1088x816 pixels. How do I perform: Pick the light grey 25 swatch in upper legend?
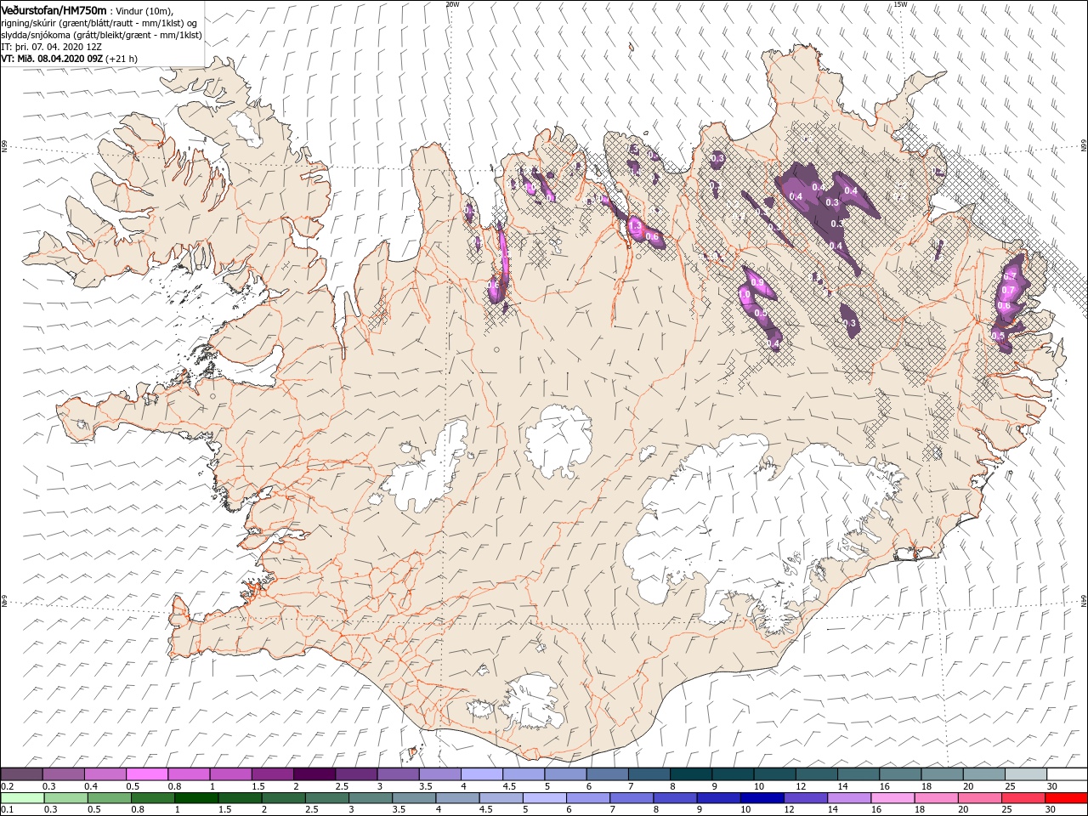(x=1025, y=774)
